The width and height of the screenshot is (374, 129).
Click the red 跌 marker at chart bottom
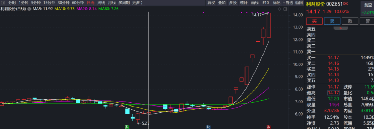[x=127, y=127]
